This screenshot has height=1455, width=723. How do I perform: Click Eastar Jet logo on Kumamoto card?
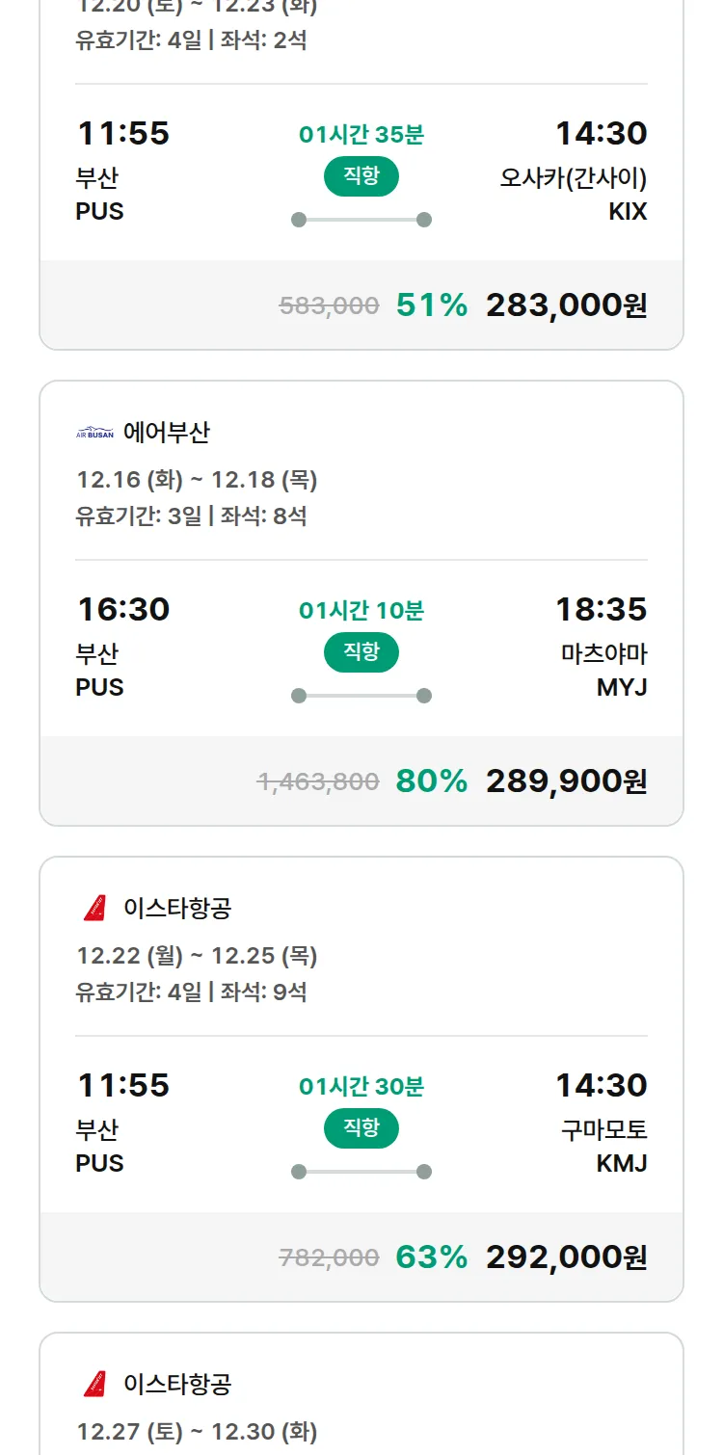click(x=94, y=908)
